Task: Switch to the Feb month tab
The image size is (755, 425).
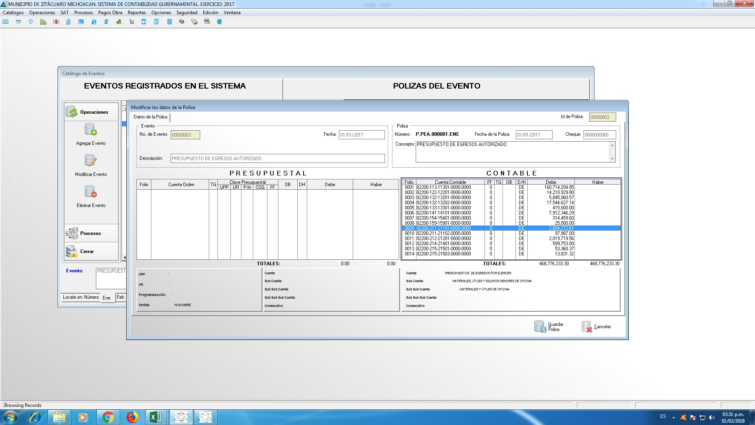Action: [x=120, y=297]
